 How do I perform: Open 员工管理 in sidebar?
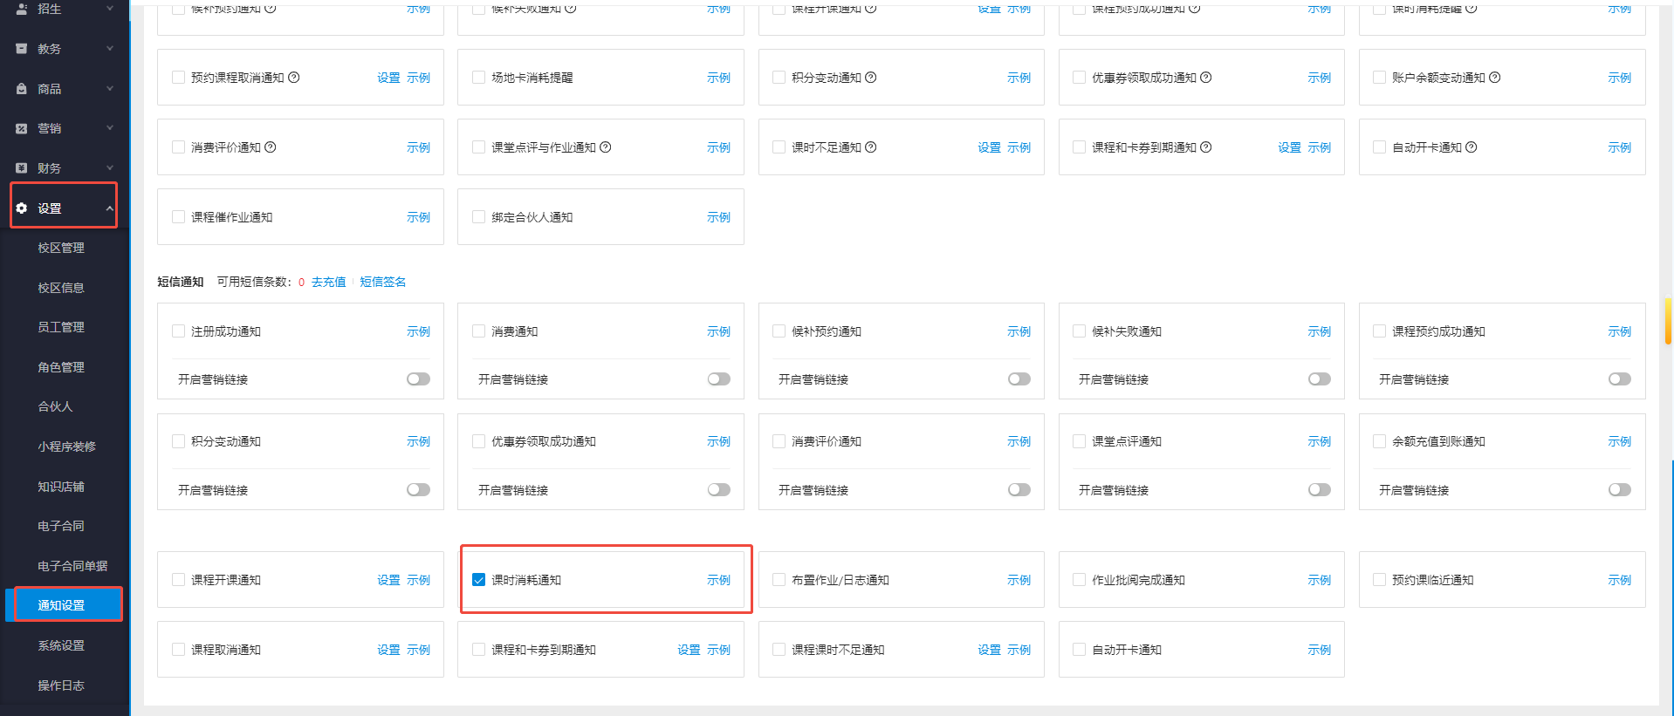61,327
